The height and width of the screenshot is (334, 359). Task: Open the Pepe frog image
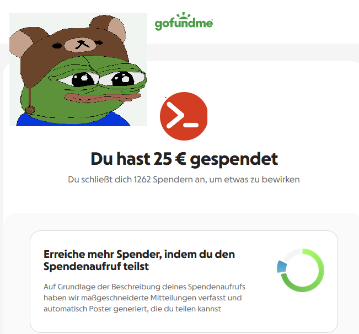click(78, 69)
